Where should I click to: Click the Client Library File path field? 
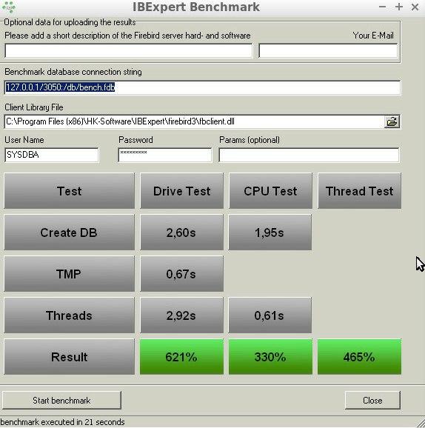(x=194, y=121)
